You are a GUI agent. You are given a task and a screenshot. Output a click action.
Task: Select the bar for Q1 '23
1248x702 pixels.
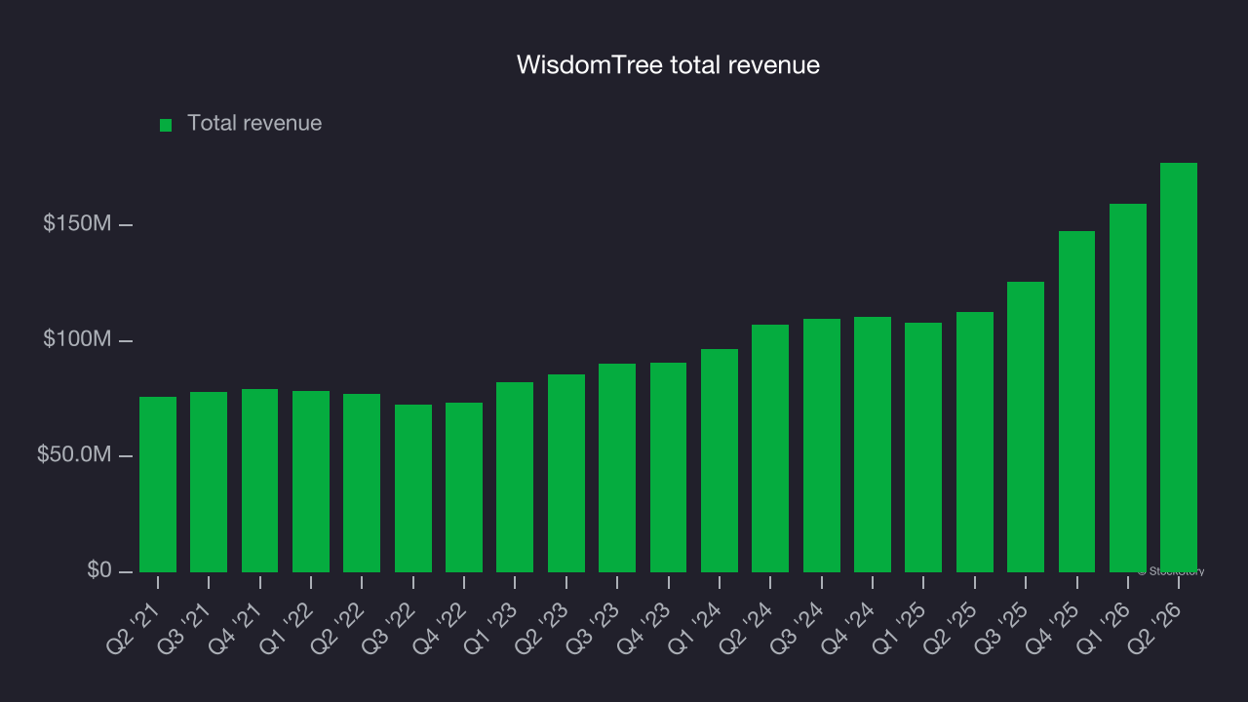(x=515, y=477)
